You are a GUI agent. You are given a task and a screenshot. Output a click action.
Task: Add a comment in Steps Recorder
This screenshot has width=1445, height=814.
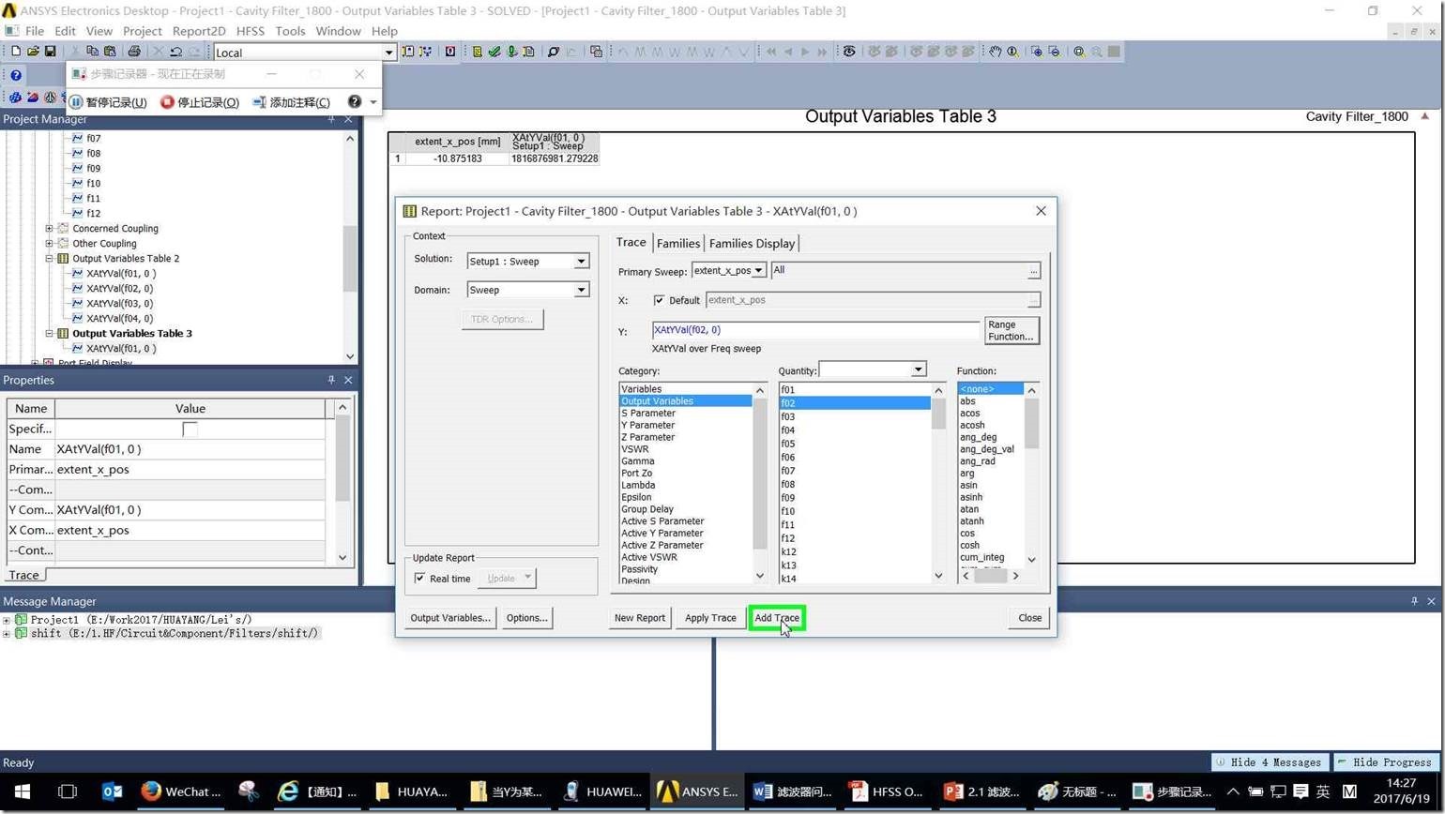click(x=292, y=102)
